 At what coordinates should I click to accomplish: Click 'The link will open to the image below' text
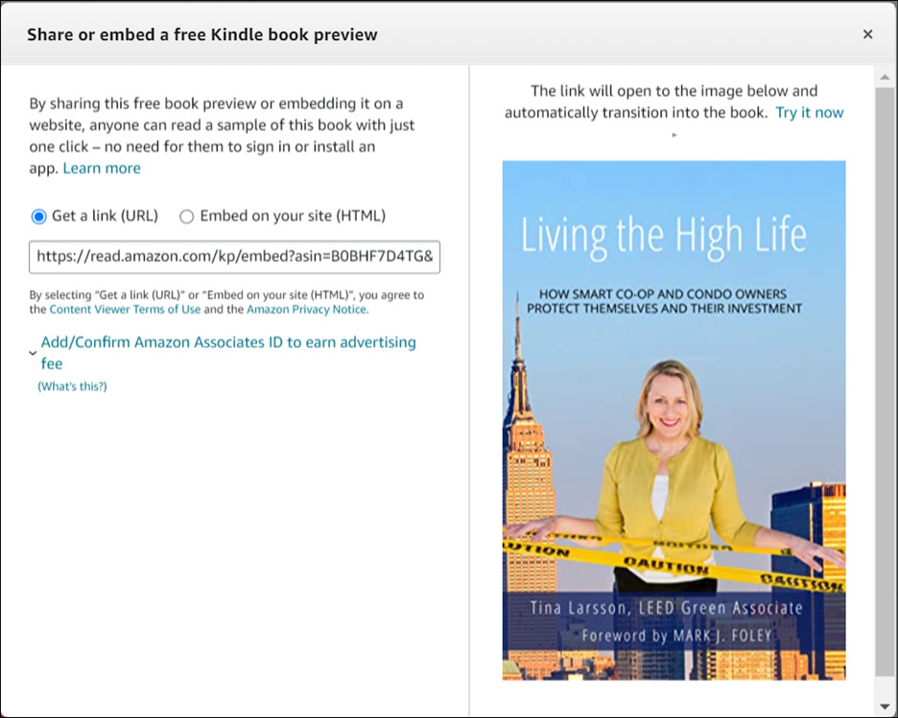pyautogui.click(x=674, y=102)
